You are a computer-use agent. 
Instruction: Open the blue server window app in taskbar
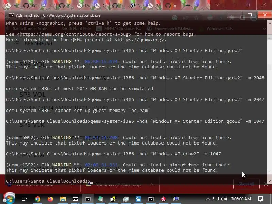coord(138,199)
